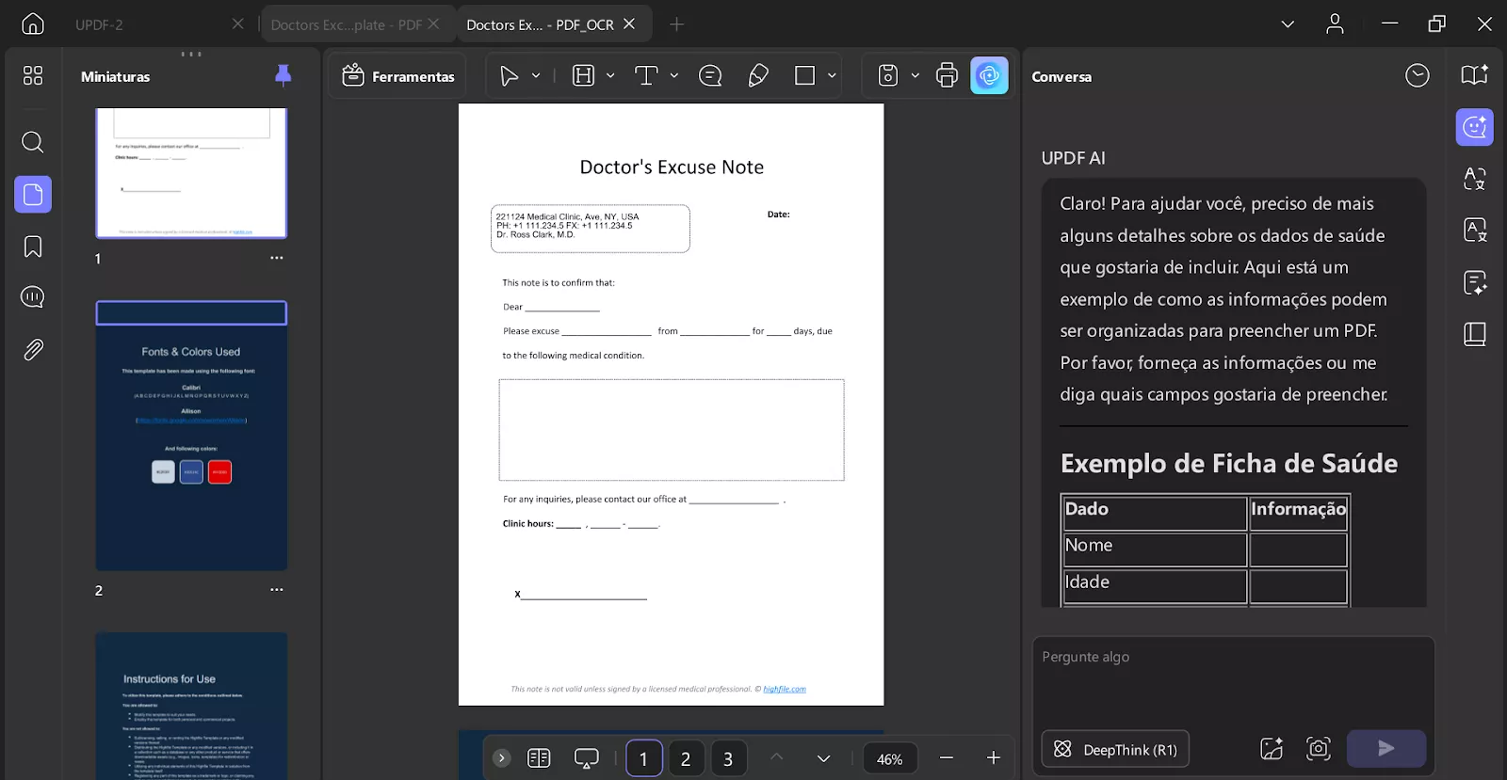Image resolution: width=1507 pixels, height=780 pixels.
Task: Print the document with printer icon
Action: point(947,75)
